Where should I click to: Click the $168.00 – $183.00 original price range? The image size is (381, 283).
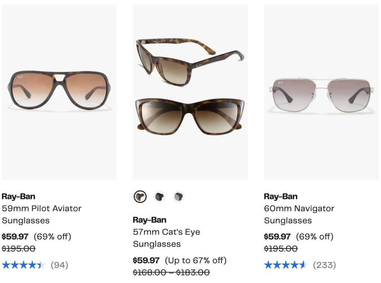click(171, 273)
